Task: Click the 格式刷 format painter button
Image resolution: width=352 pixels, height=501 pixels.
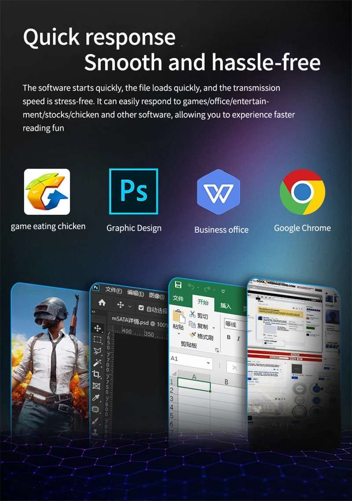Action: (x=201, y=337)
